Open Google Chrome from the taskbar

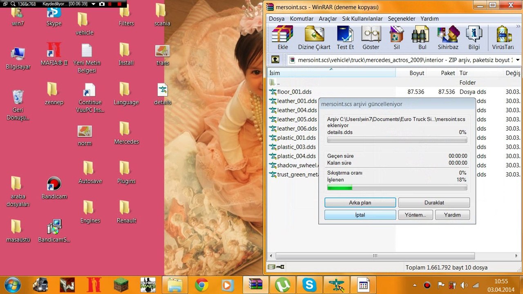click(x=201, y=285)
